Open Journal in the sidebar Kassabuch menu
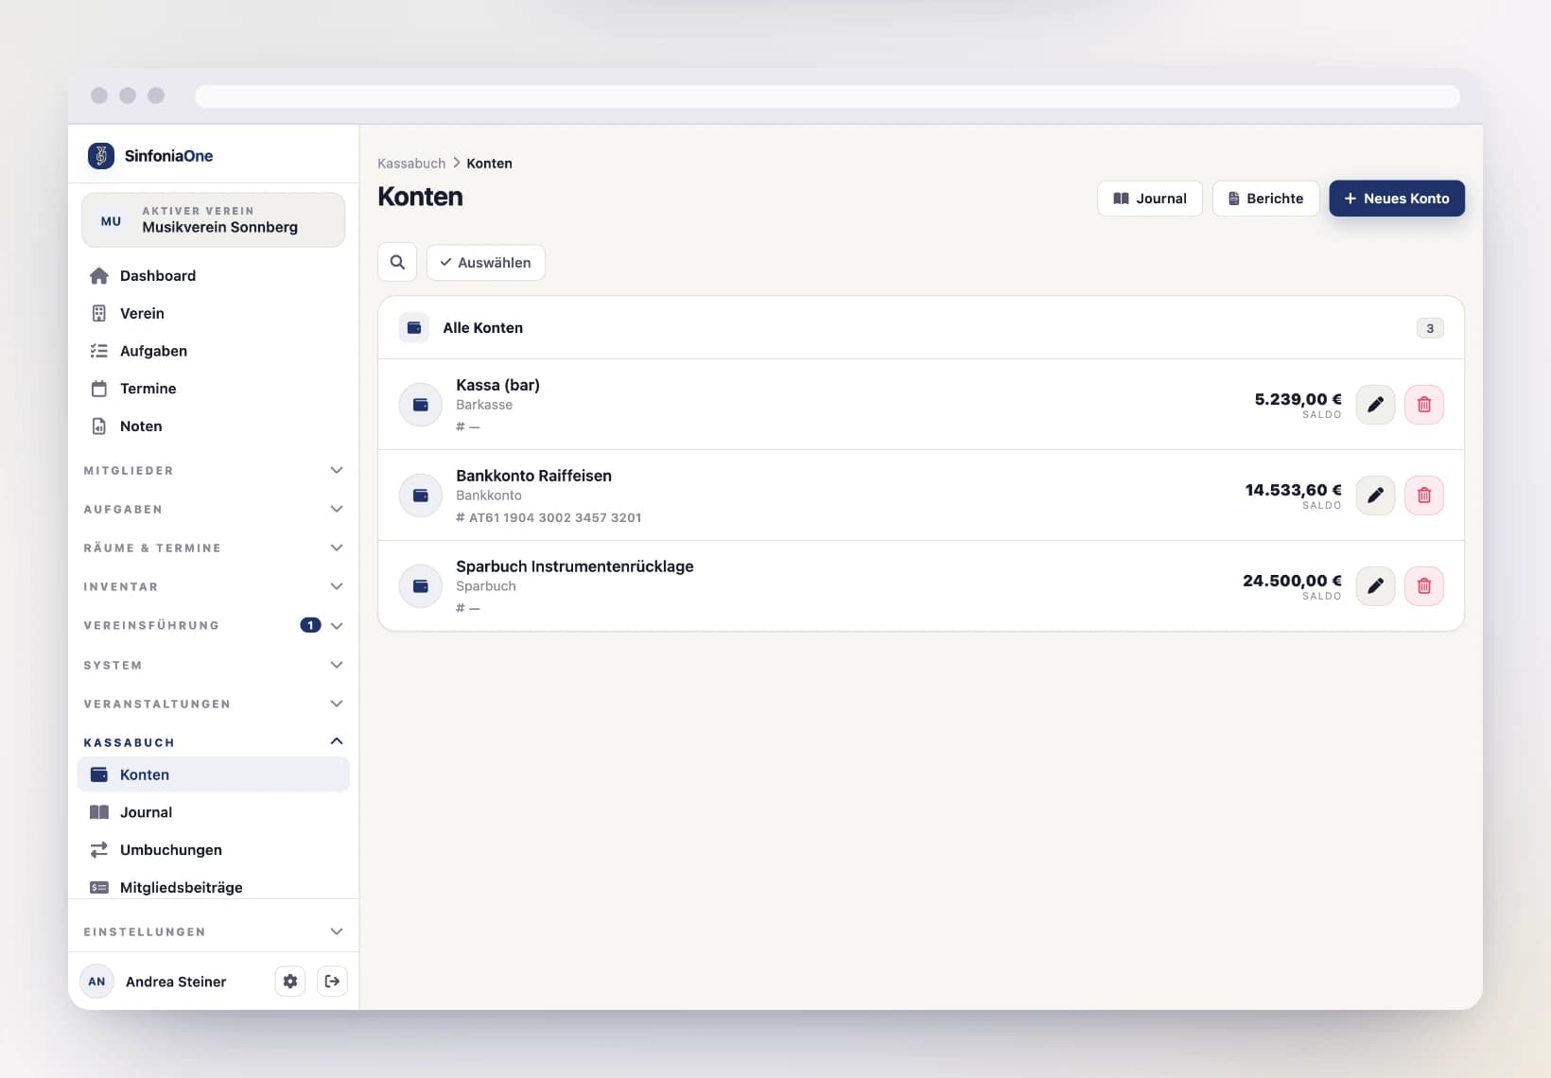The height and width of the screenshot is (1078, 1551). click(x=214, y=812)
